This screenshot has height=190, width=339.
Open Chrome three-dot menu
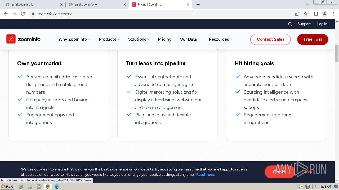point(333,14)
